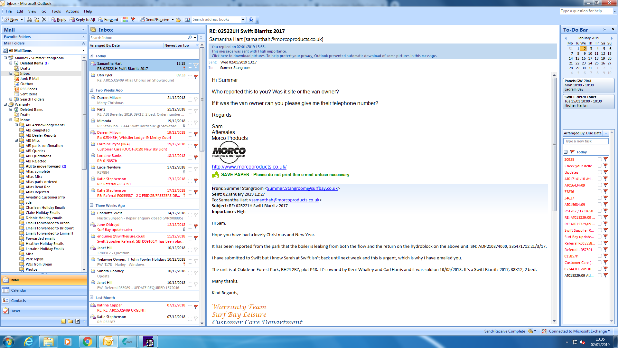Open the Address Book icon
618x348 pixels.
(x=187, y=20)
